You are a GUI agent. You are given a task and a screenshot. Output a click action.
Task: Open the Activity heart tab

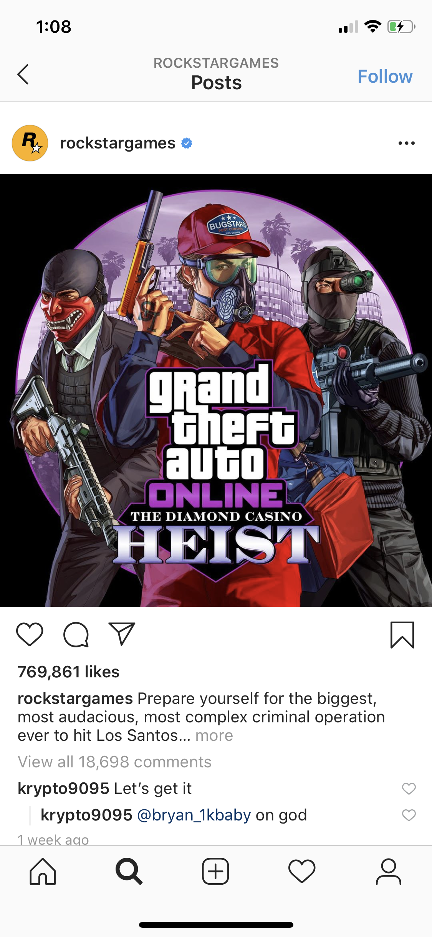pos(302,871)
